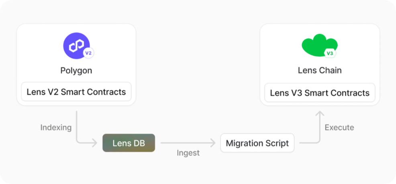Select the Lens Chain title text

pos(320,70)
